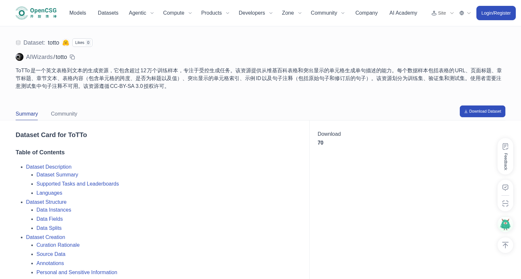Screen dimensions: 521x279
Task: Click the checkmark message icon on the side toolbar
Action: pyautogui.click(x=505, y=188)
